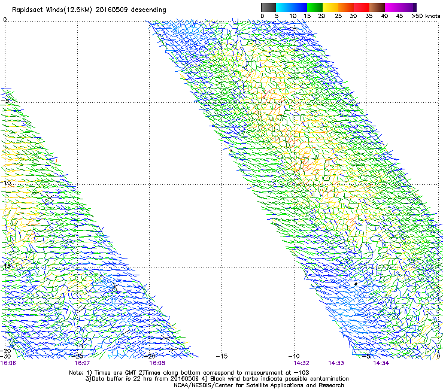Click the green 15-20 knots legend color segment

pyautogui.click(x=315, y=7)
